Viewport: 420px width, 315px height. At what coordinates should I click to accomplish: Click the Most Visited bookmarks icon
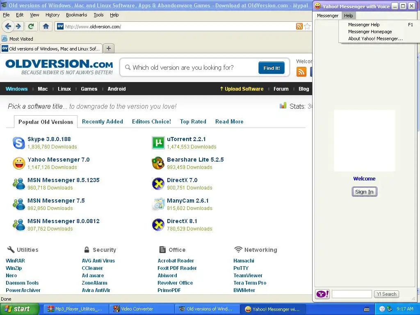pyautogui.click(x=4, y=39)
